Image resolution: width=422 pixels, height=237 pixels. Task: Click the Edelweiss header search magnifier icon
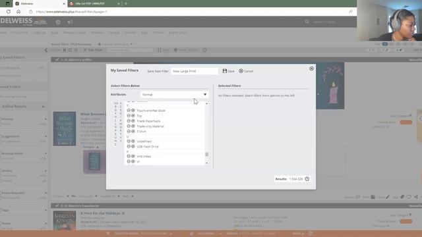[307, 22]
